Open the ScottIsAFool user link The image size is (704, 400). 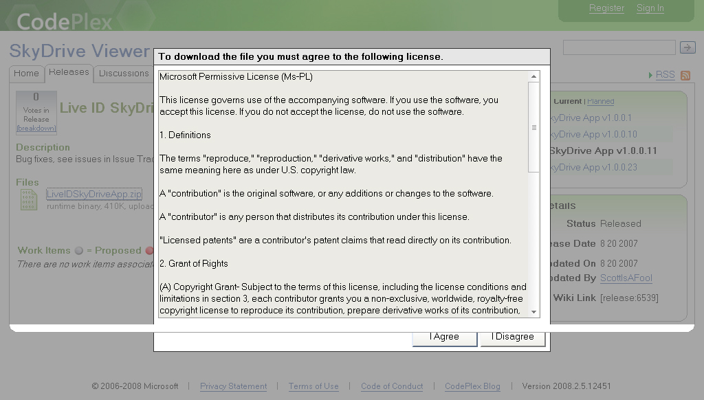[x=626, y=278]
